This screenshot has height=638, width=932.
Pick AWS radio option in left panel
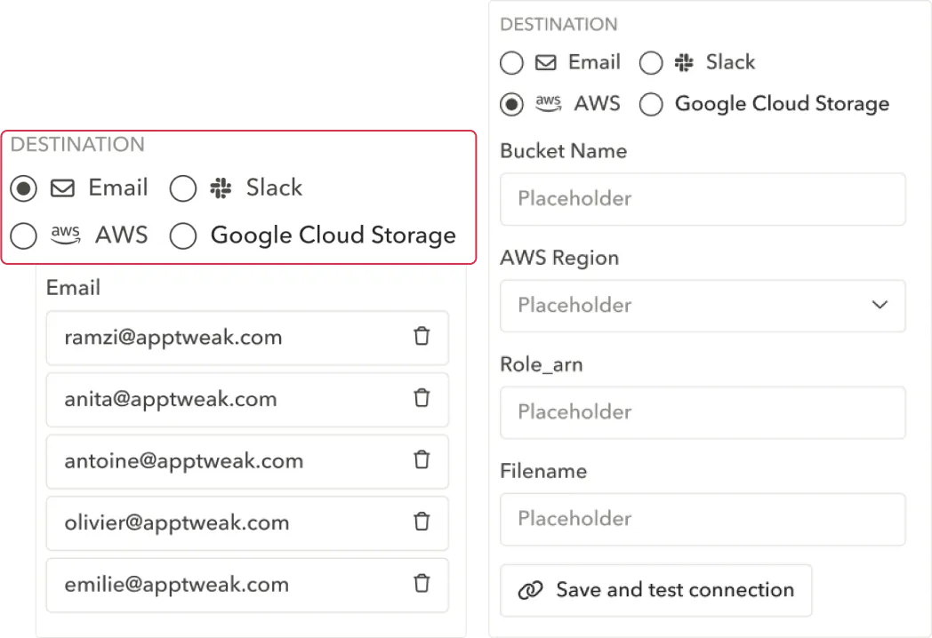pos(24,236)
